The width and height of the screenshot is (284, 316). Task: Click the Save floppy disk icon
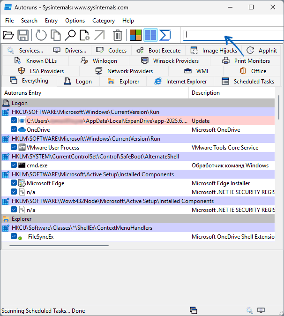pyautogui.click(x=23, y=35)
